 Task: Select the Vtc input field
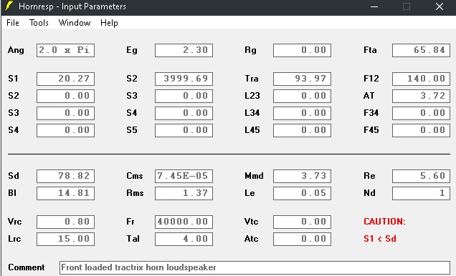point(302,222)
